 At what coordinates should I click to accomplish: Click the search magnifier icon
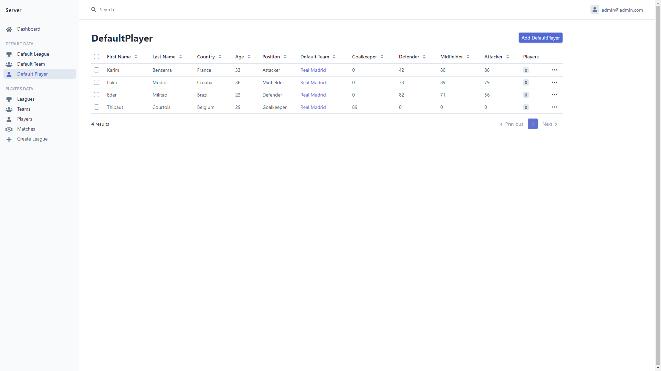click(x=94, y=10)
